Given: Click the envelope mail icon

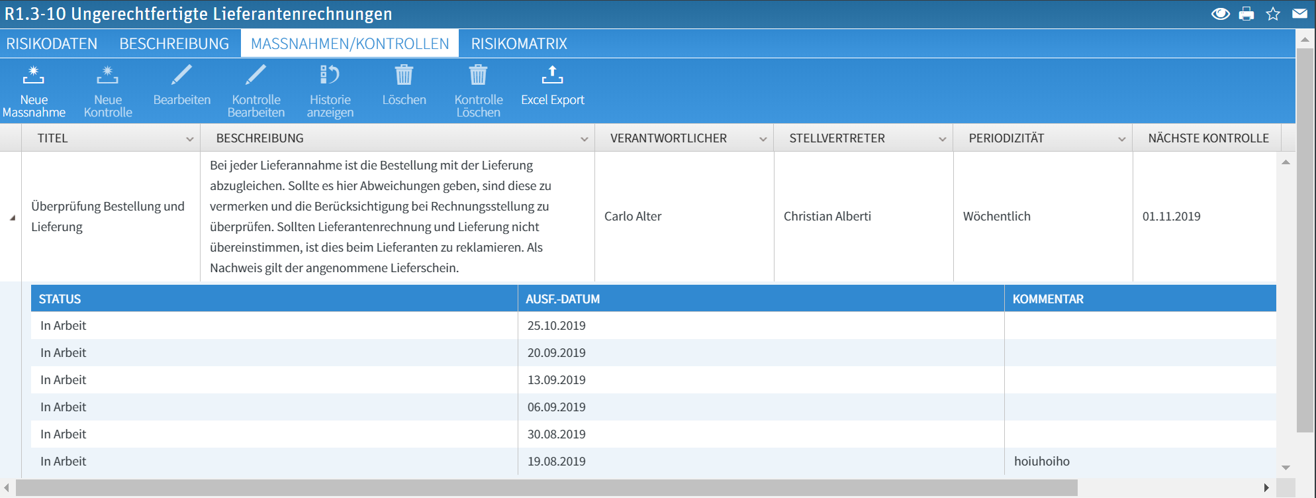Looking at the screenshot, I should (1299, 14).
